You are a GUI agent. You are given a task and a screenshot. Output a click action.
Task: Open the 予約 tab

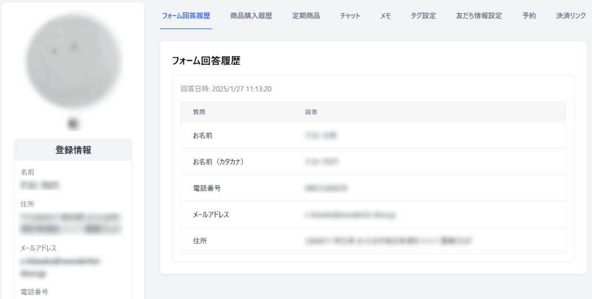point(528,16)
